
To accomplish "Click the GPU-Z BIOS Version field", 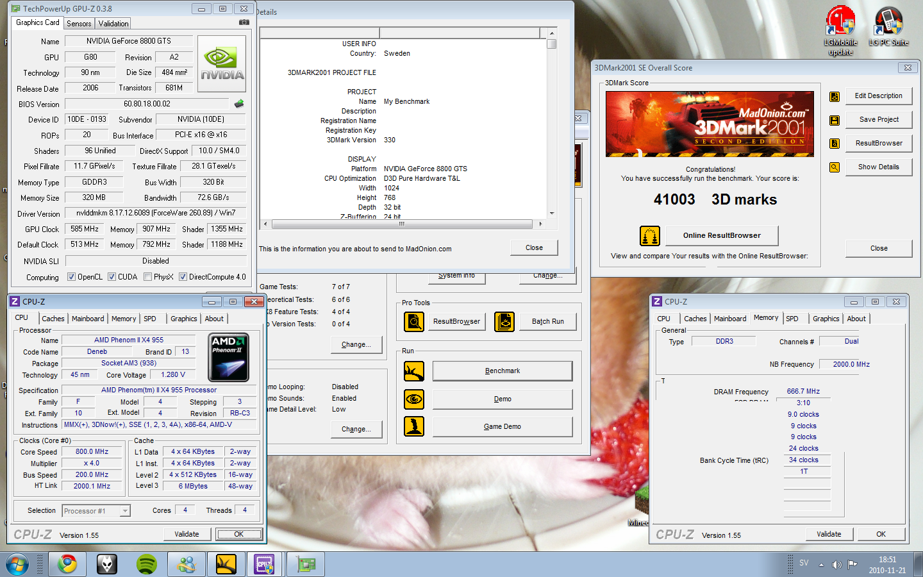I will [147, 104].
